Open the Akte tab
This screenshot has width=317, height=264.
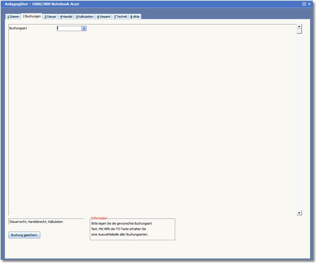135,16
